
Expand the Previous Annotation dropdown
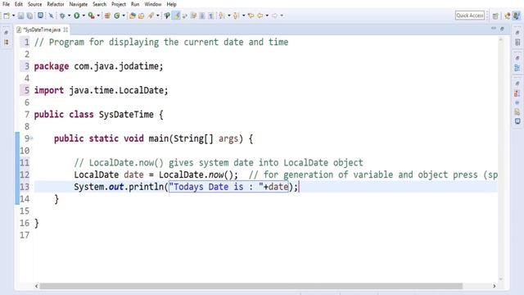pyautogui.click(x=244, y=16)
